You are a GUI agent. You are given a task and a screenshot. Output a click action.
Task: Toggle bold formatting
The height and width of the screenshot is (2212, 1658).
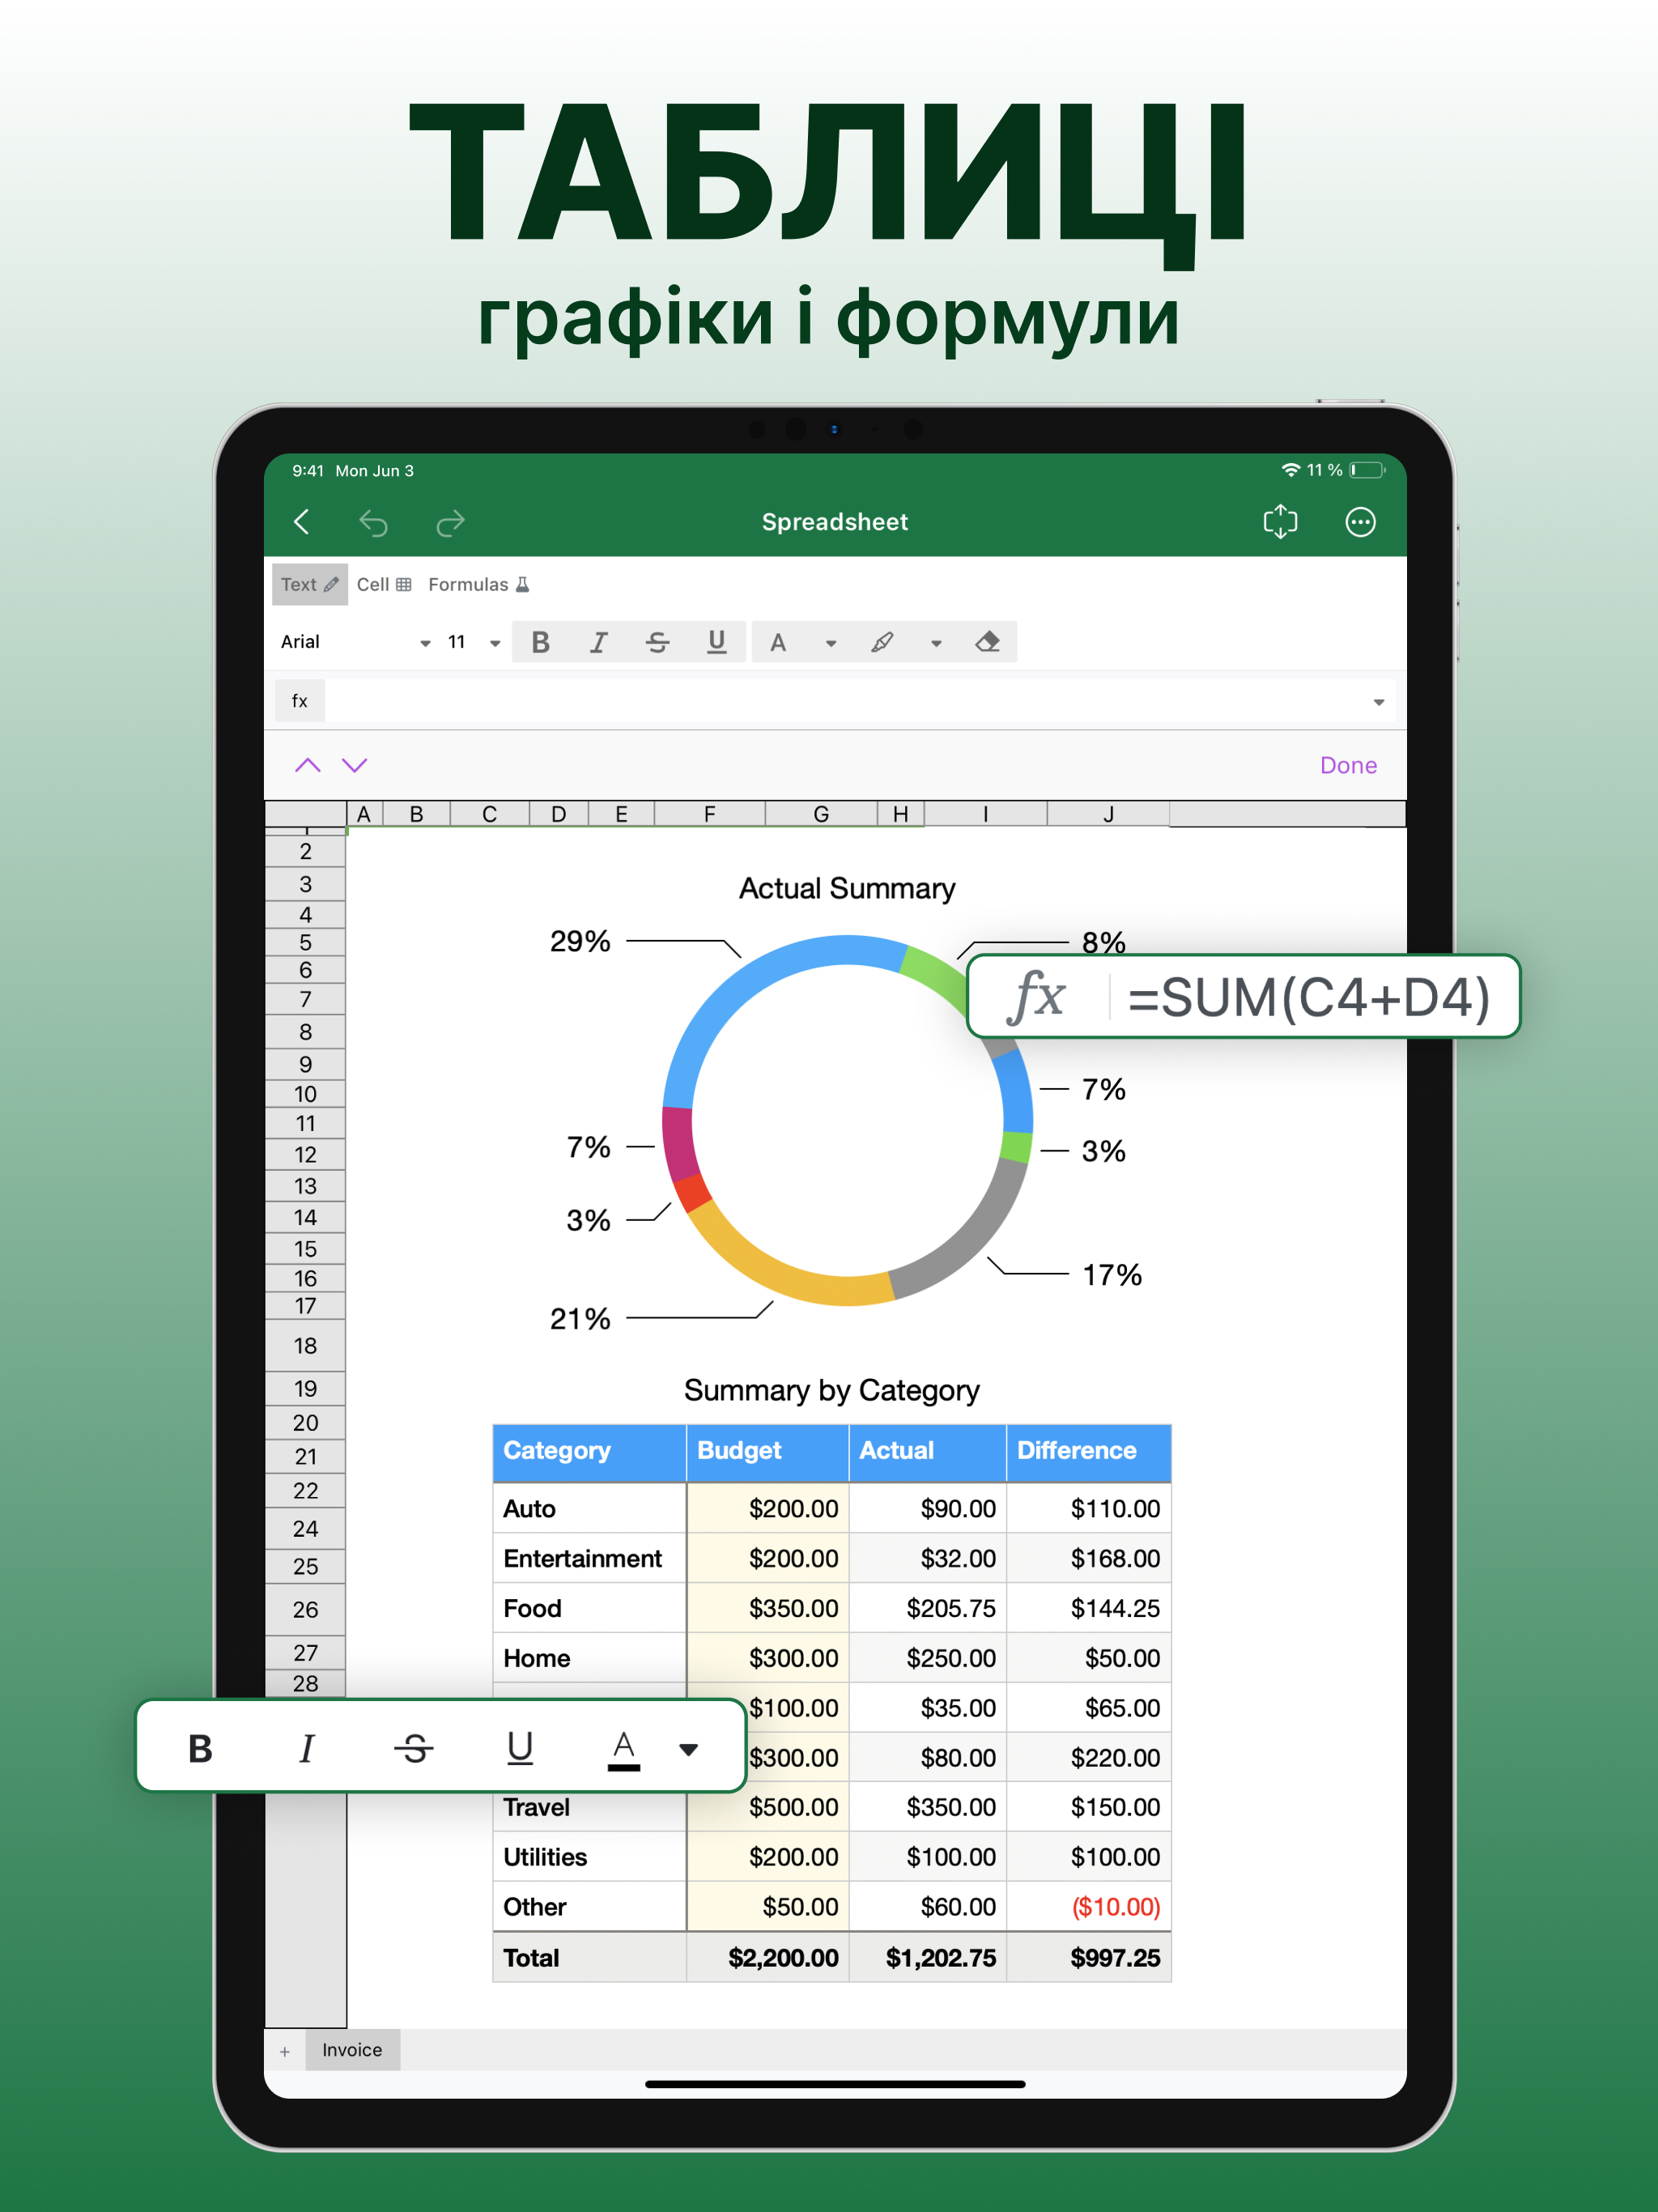540,642
